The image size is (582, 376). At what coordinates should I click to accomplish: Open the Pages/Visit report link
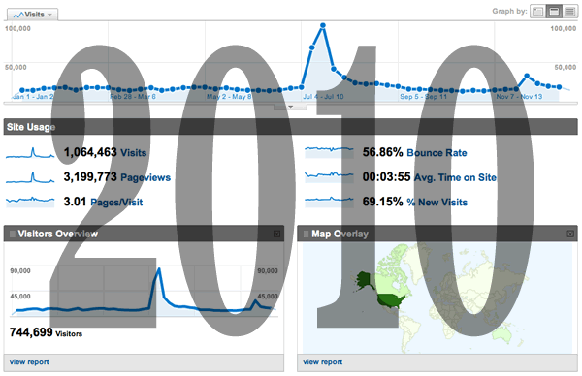point(116,203)
